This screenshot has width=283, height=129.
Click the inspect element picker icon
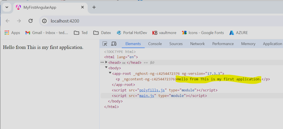(105, 44)
